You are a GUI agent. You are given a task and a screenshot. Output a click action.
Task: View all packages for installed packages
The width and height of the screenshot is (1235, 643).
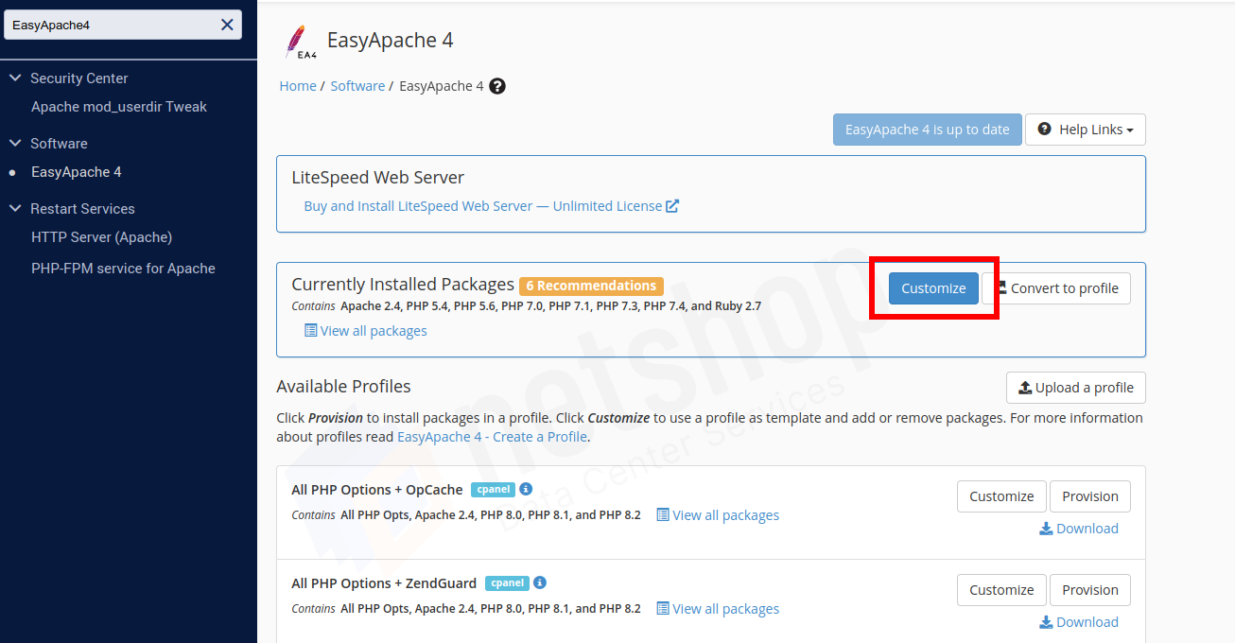coord(374,331)
